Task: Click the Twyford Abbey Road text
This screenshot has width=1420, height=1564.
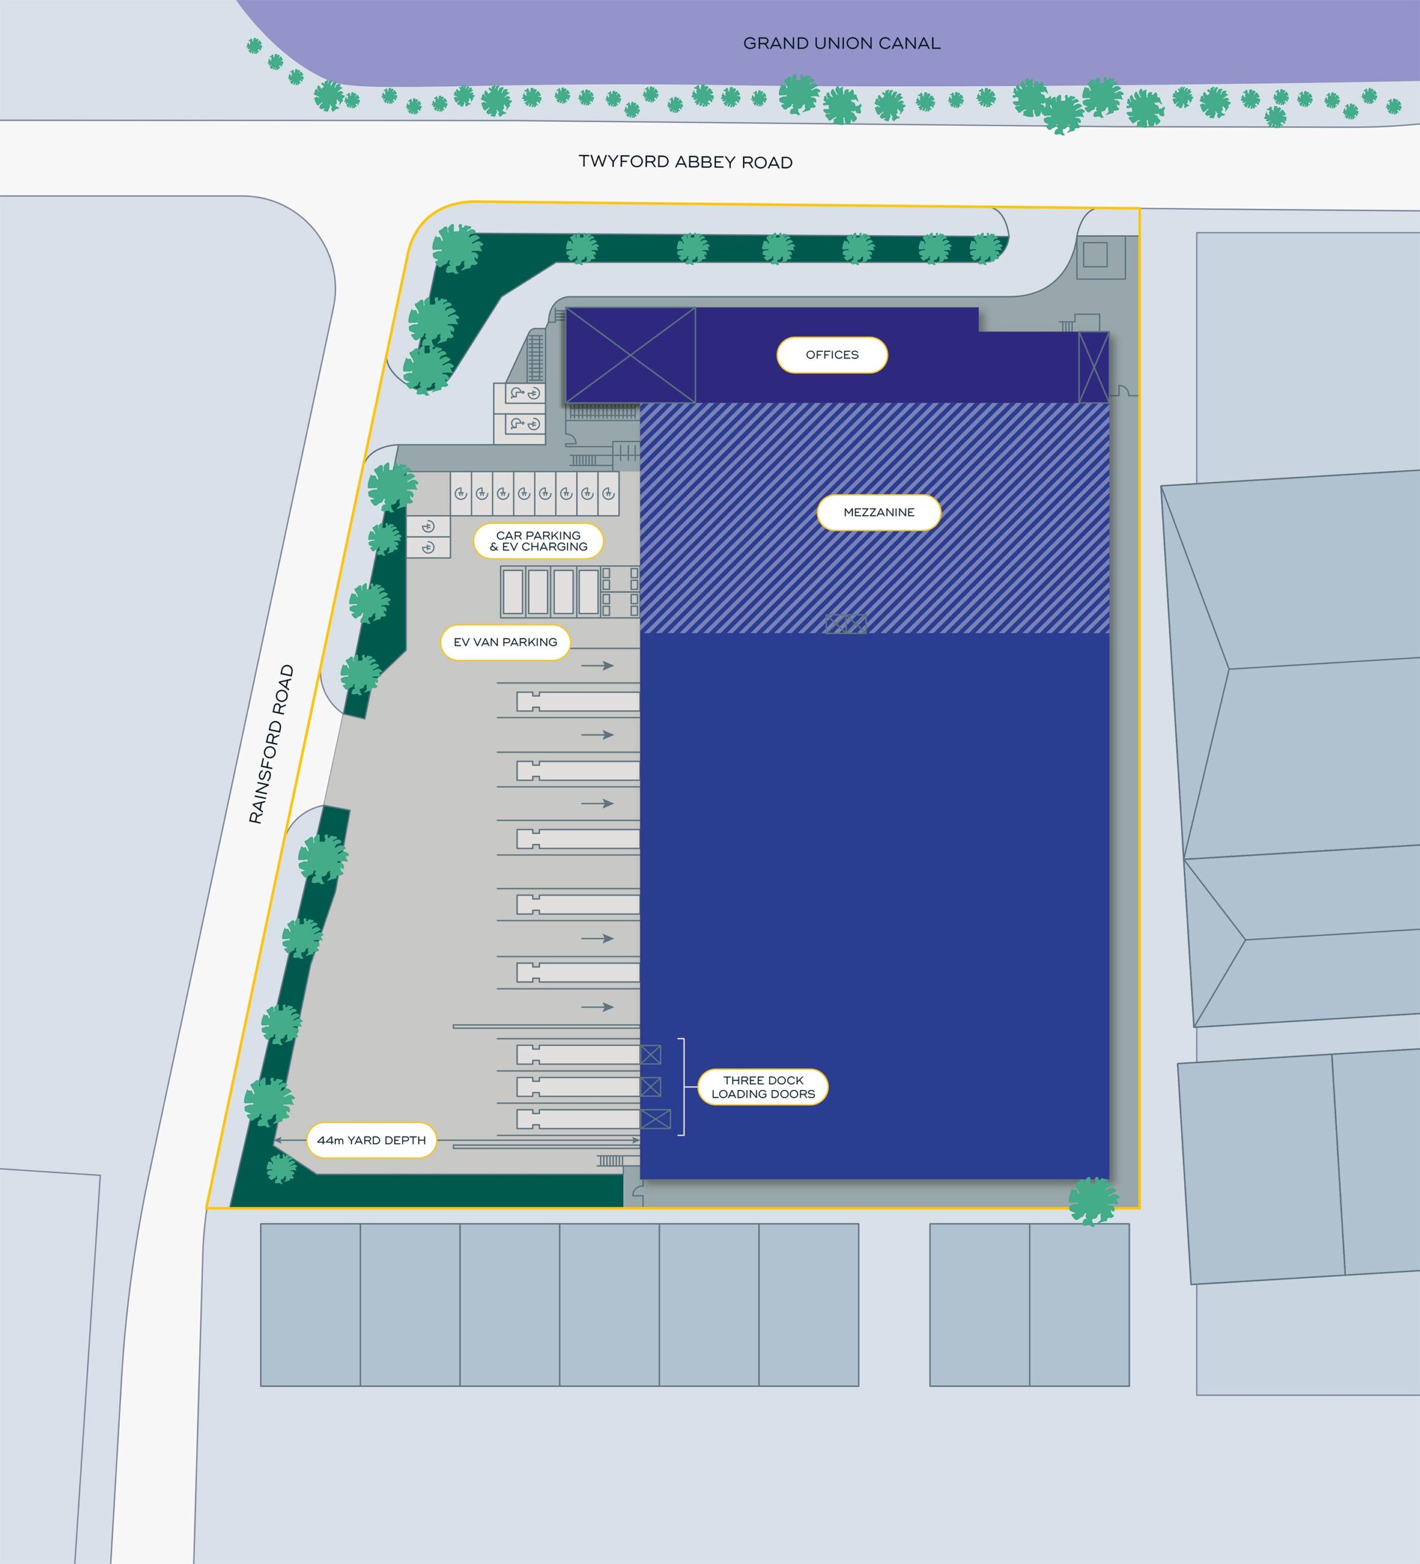Action: click(x=685, y=162)
